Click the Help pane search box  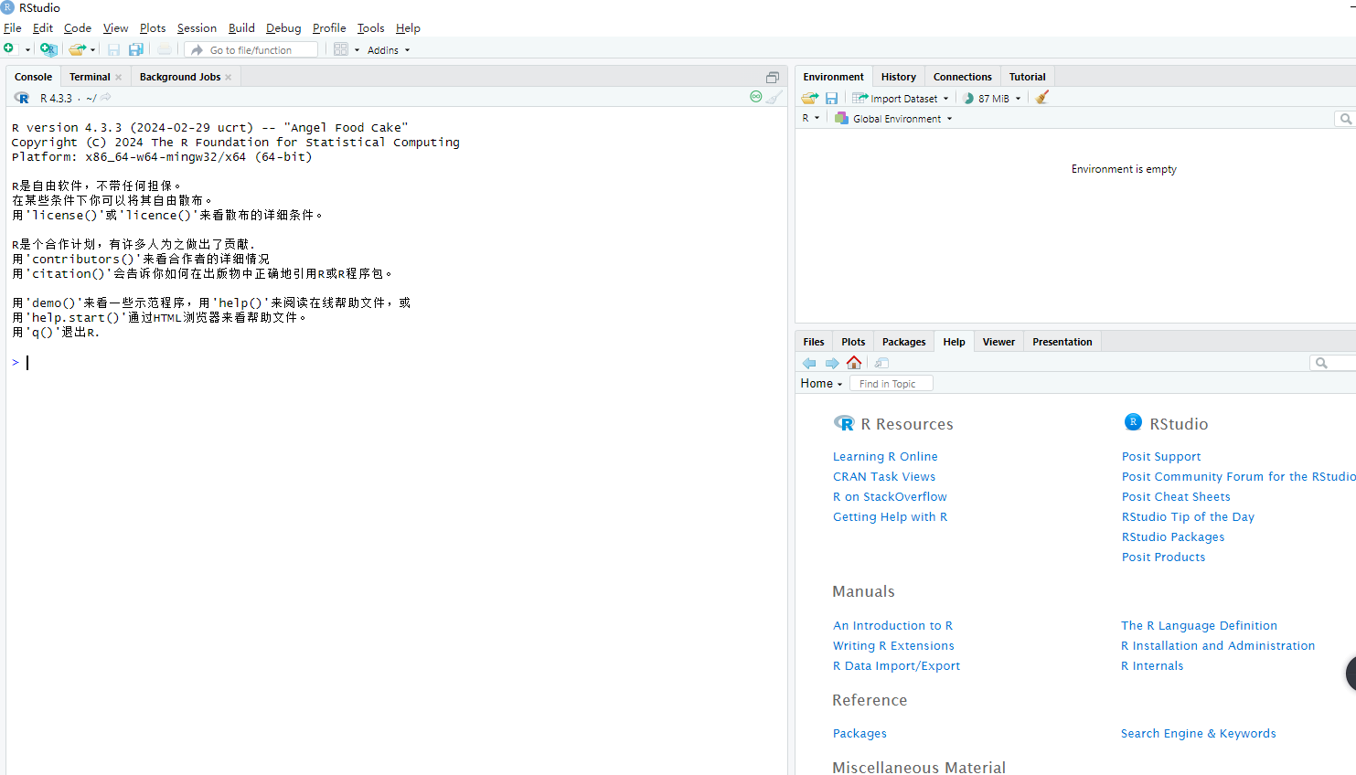1333,363
